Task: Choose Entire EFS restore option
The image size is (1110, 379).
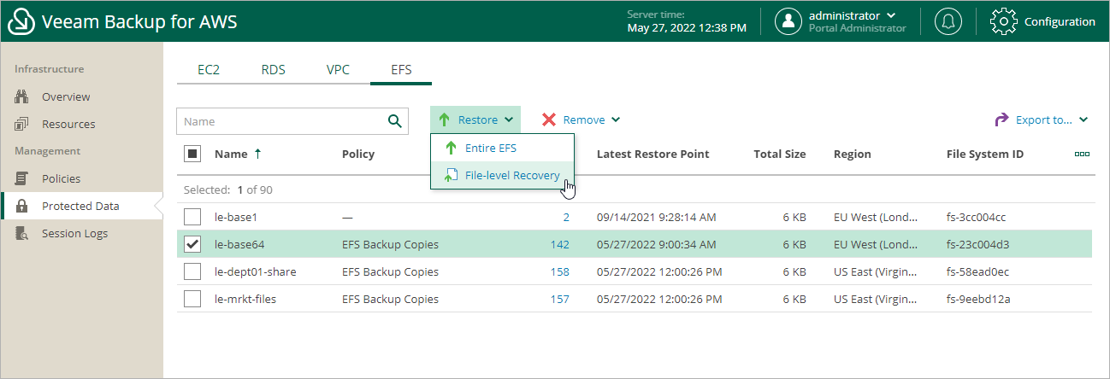Action: coord(490,149)
